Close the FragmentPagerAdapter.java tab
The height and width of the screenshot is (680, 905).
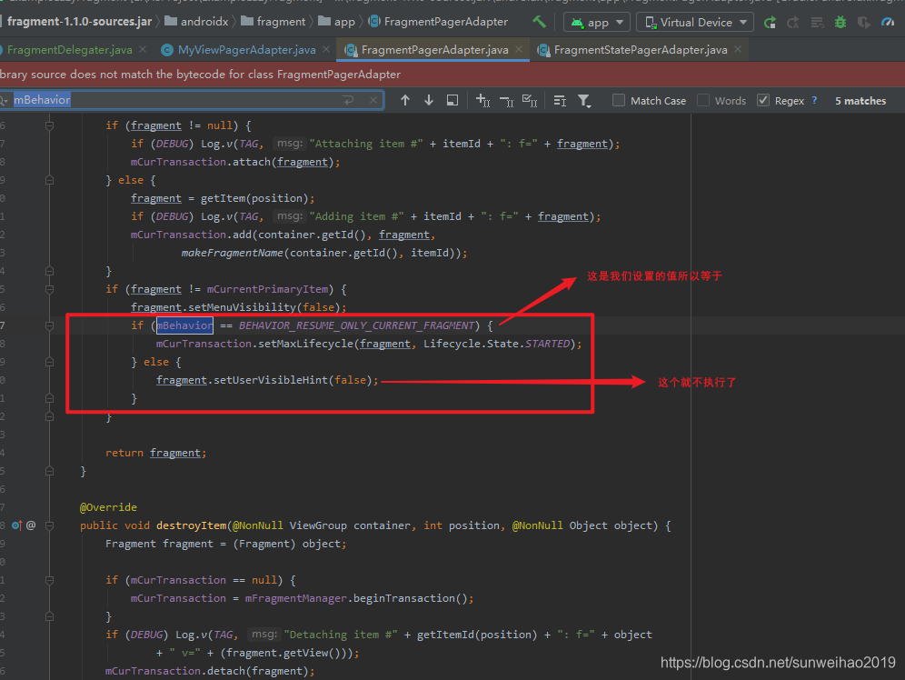(519, 50)
